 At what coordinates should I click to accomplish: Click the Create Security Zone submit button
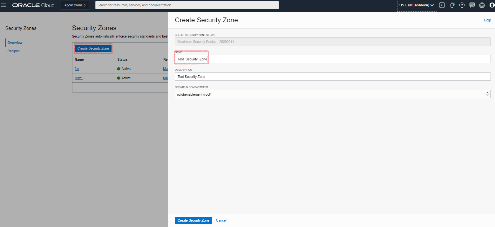(x=193, y=220)
